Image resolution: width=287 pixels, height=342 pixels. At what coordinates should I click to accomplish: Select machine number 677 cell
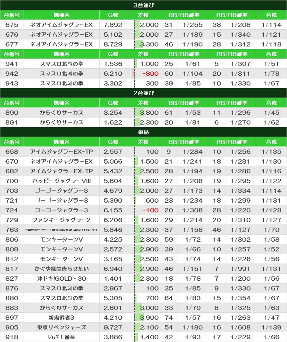[x=12, y=44]
